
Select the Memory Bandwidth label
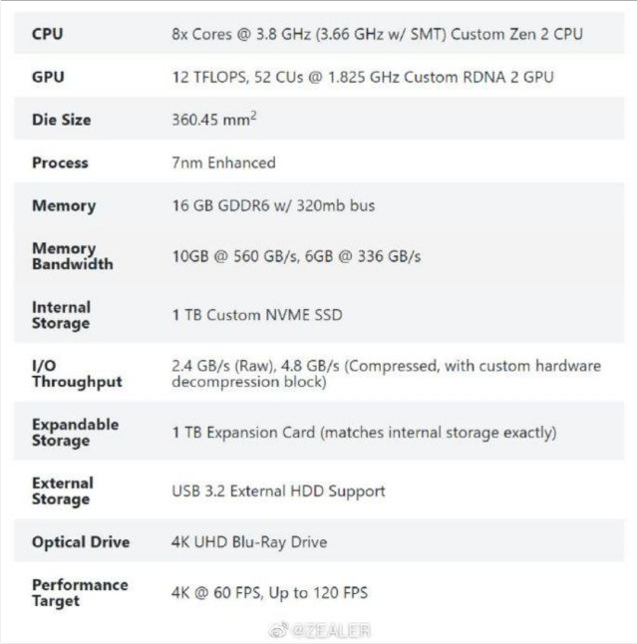72,256
